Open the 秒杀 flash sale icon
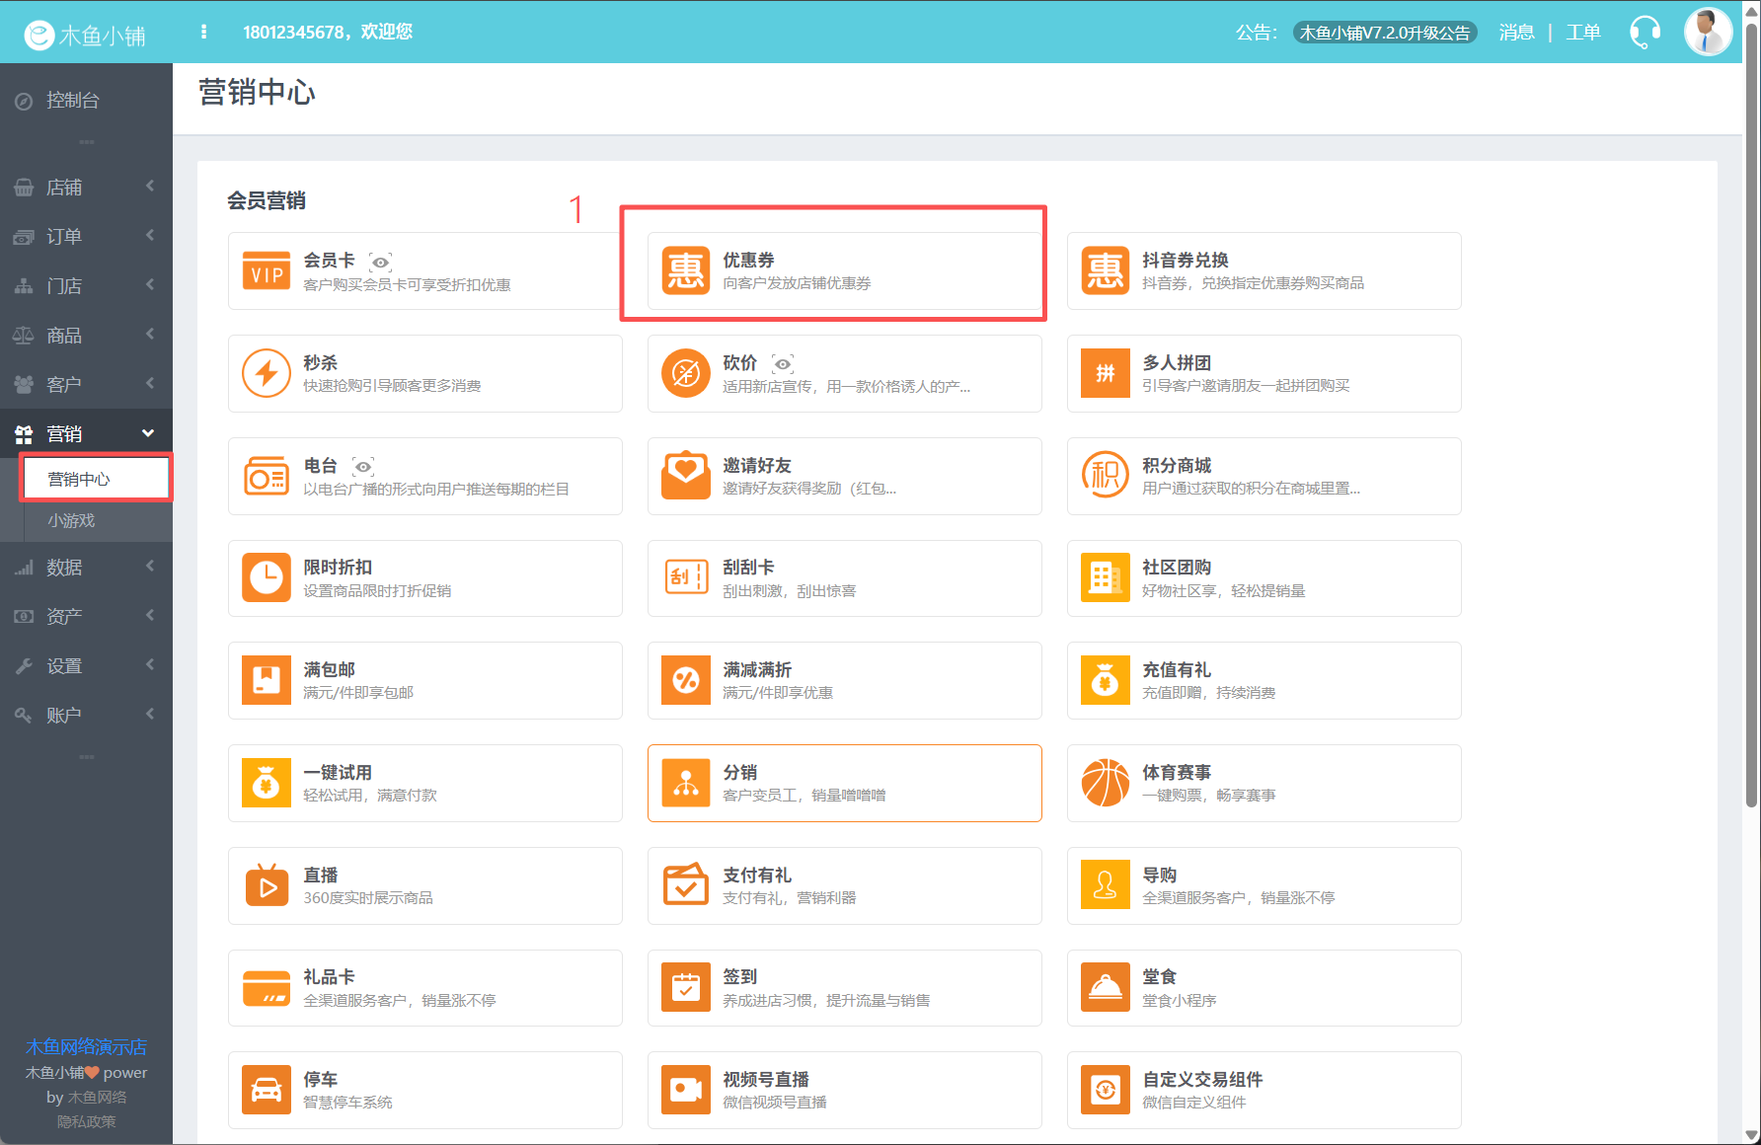The height and width of the screenshot is (1145, 1761). [266, 373]
